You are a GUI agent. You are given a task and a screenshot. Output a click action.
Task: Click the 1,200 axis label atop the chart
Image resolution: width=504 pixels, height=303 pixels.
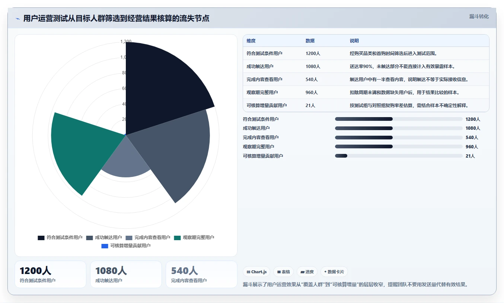click(x=126, y=42)
